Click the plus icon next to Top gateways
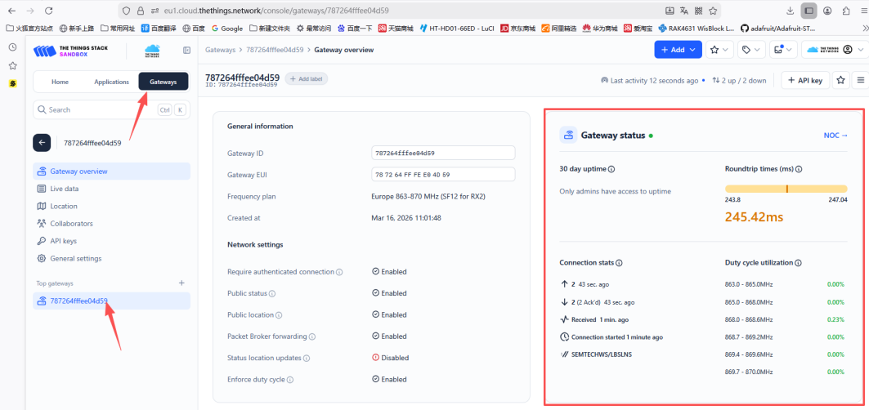 pos(181,283)
